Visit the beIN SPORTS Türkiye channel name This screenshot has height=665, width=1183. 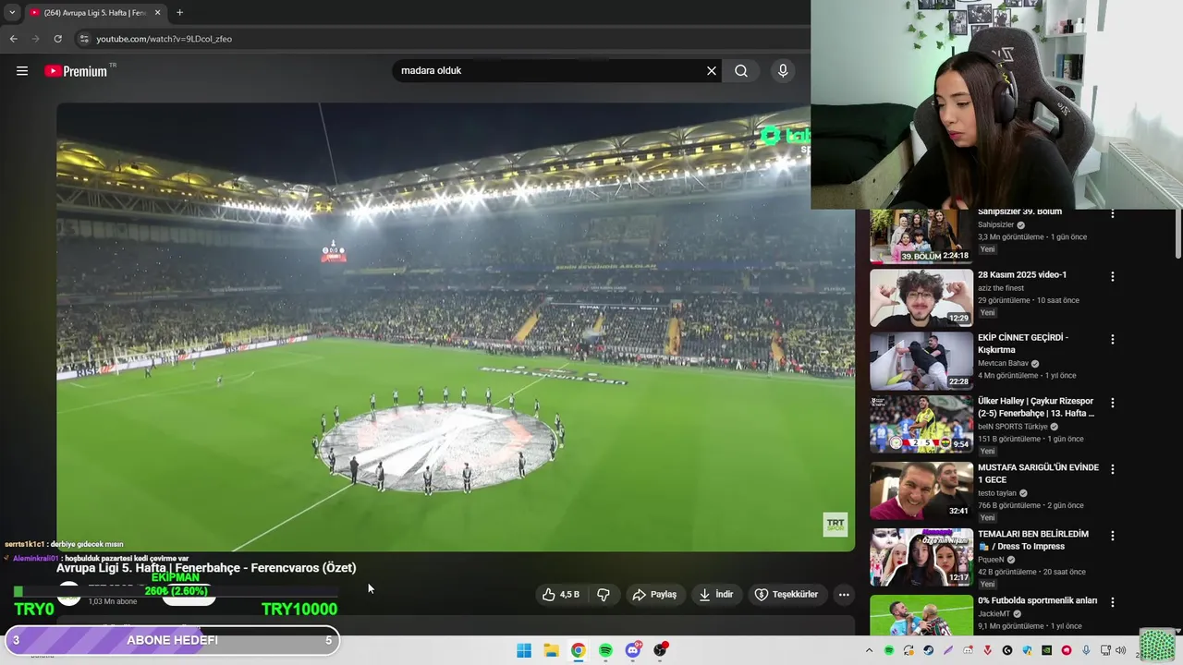1013,427
